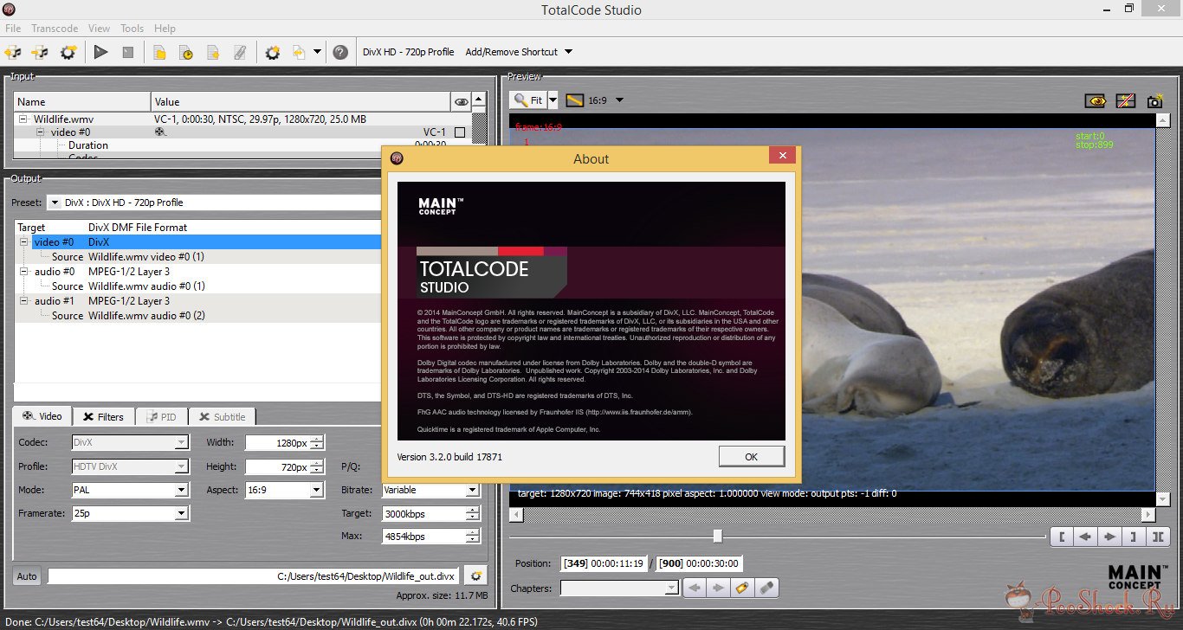This screenshot has width=1183, height=630.
Task: Open the Fit zoom dropdown arrow
Action: point(553,100)
